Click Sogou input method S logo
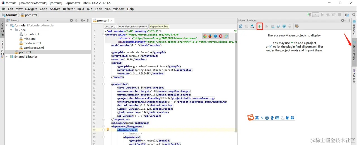 [x=251, y=118]
